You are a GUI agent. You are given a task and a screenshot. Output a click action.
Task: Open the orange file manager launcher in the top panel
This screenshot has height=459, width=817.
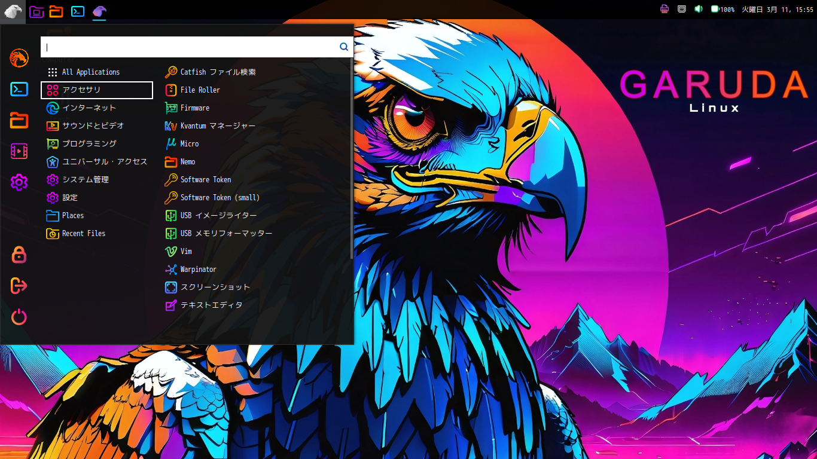(x=56, y=11)
